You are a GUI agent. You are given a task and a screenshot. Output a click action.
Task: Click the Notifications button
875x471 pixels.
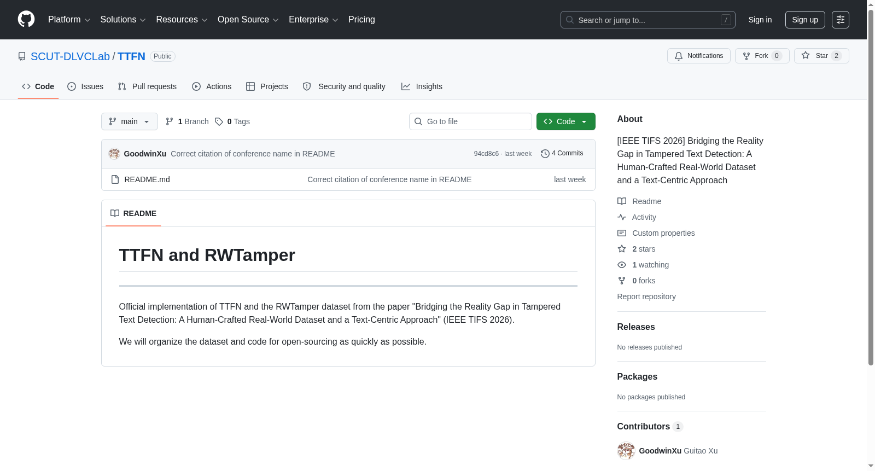pos(699,56)
